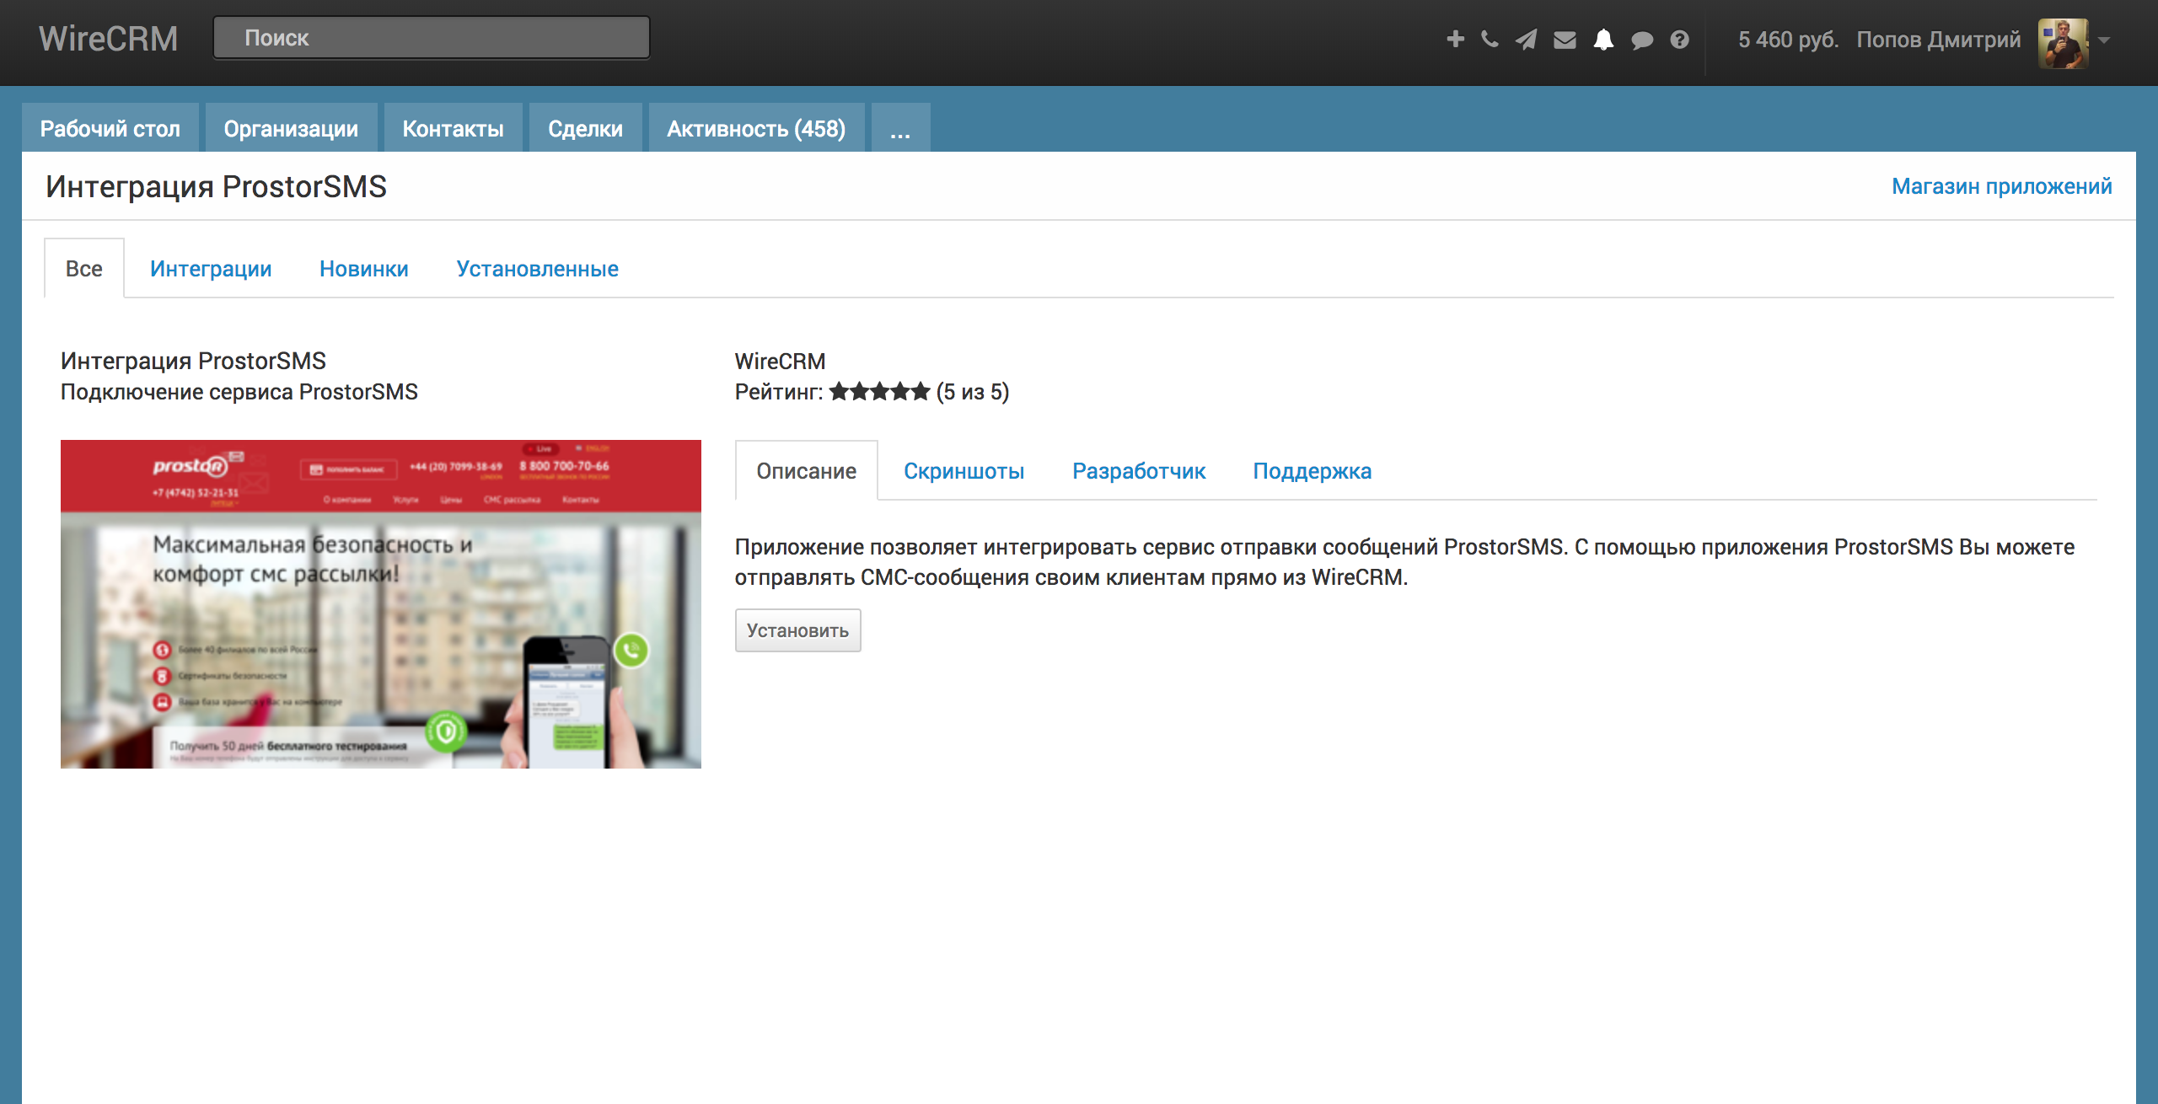
Task: Click the 5 460 руб. balance
Action: pyautogui.click(x=1788, y=40)
